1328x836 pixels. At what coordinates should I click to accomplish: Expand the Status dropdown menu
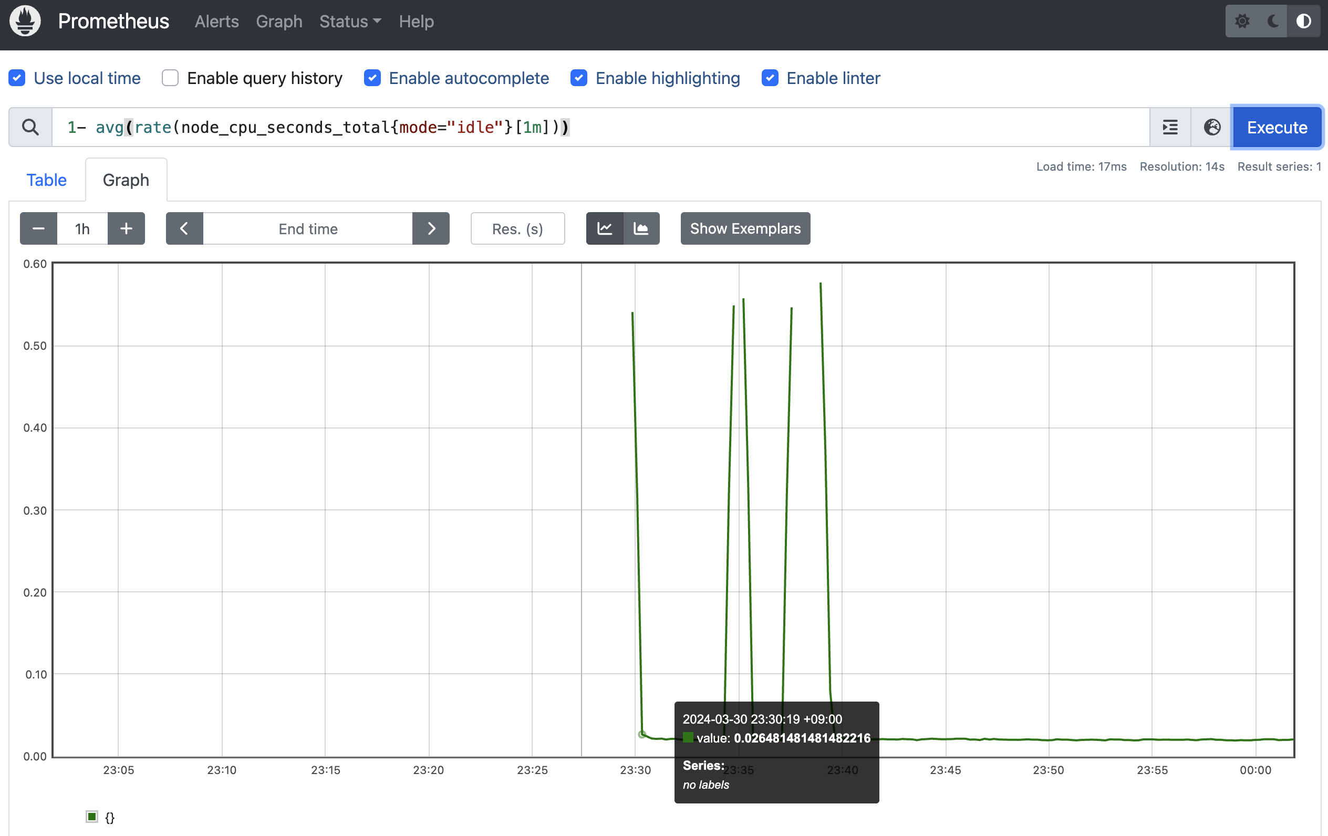click(x=350, y=22)
